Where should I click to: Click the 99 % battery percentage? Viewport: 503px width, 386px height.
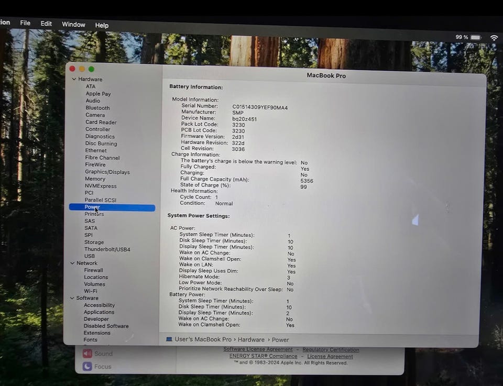(x=462, y=37)
